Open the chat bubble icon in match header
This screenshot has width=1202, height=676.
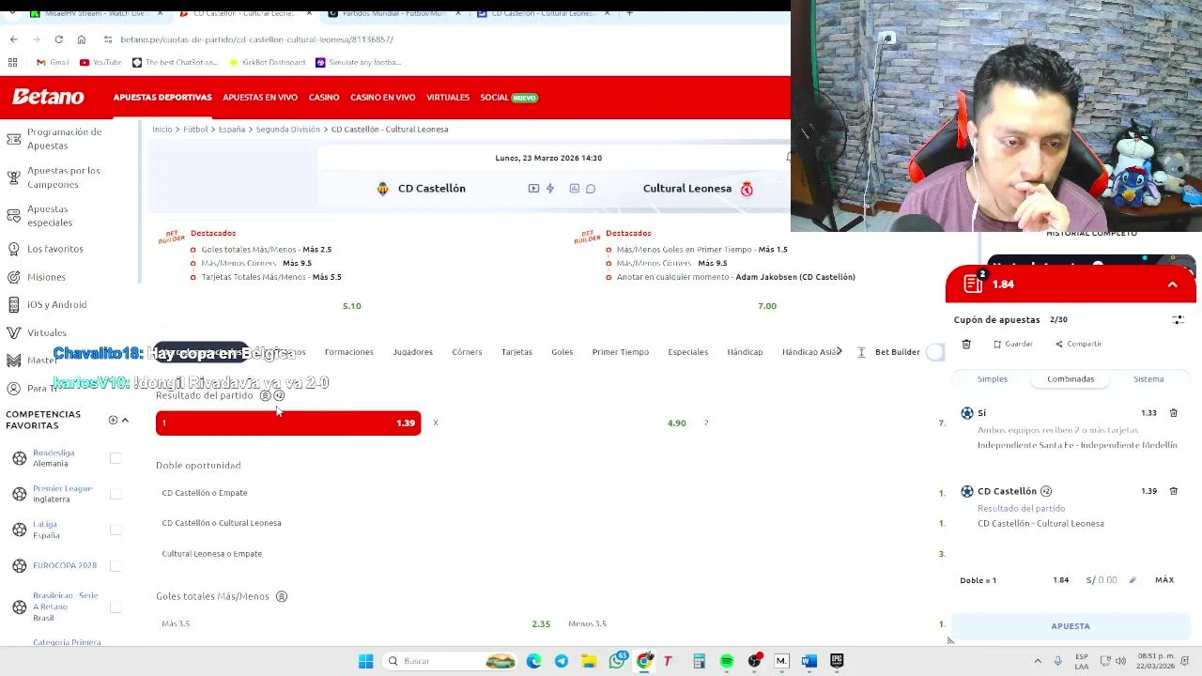[591, 189]
